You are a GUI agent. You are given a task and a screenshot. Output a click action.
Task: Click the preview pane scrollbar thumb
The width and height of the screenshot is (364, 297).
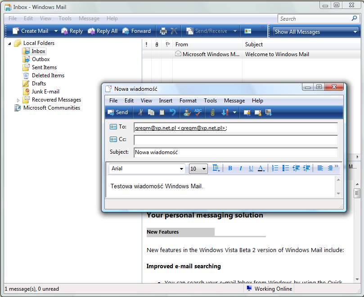click(x=357, y=193)
